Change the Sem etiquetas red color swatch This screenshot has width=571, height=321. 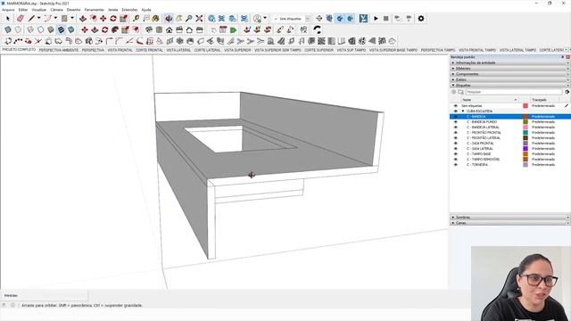pyautogui.click(x=525, y=105)
